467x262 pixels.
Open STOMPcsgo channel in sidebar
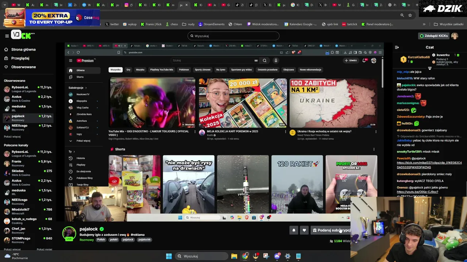coord(28,240)
